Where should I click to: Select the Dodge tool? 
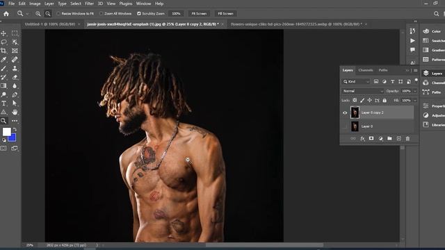tap(3, 94)
